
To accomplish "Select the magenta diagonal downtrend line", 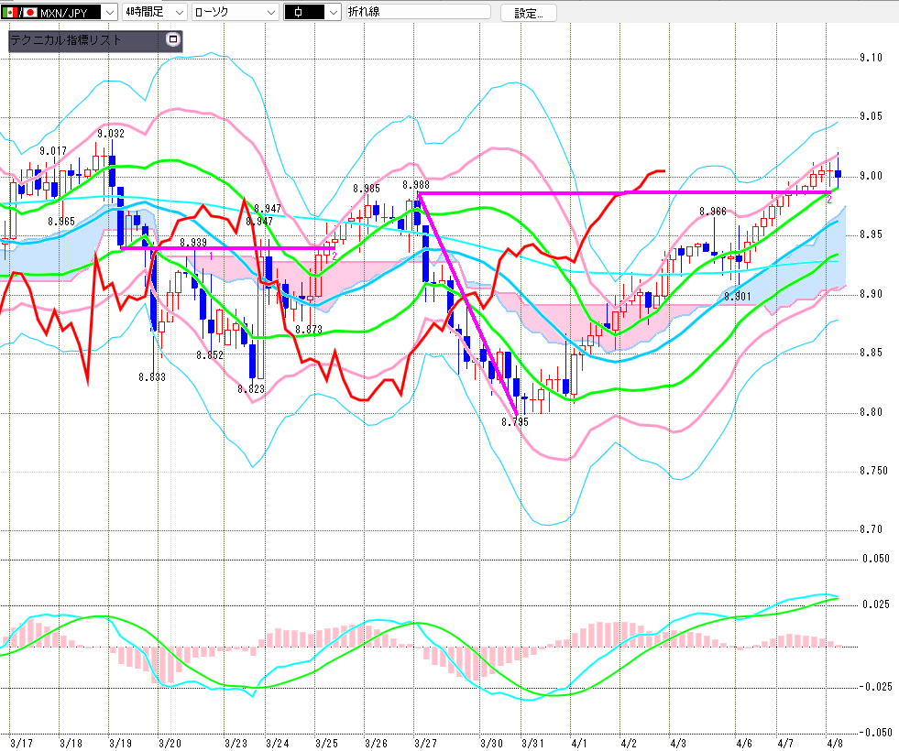I will 467,305.
